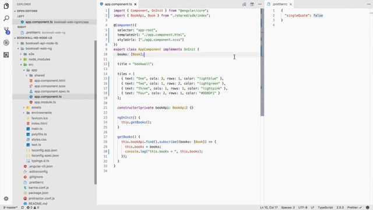Click LF end-of-line setting
This screenshot has width=373, height=210.
point(312,208)
